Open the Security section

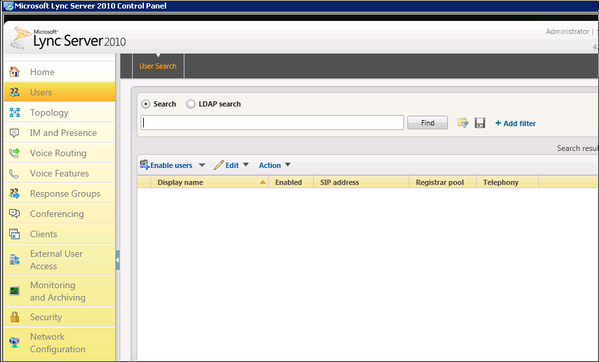(x=60, y=317)
